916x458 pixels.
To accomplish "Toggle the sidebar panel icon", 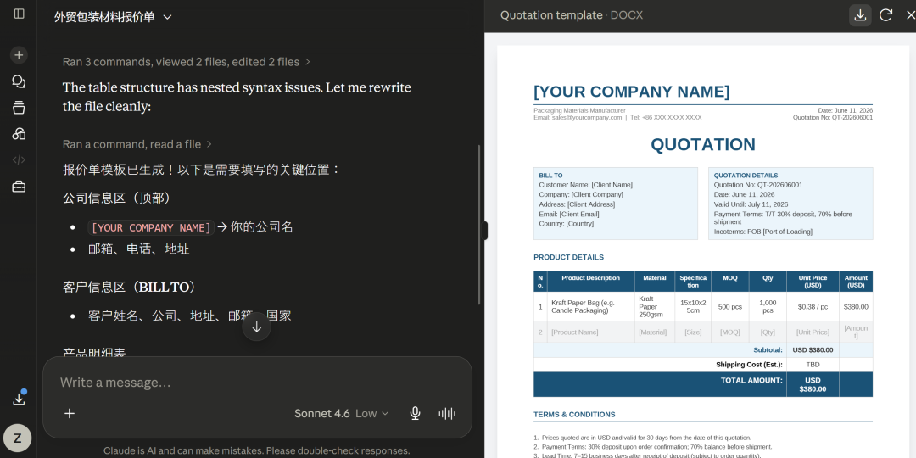I will [x=19, y=14].
